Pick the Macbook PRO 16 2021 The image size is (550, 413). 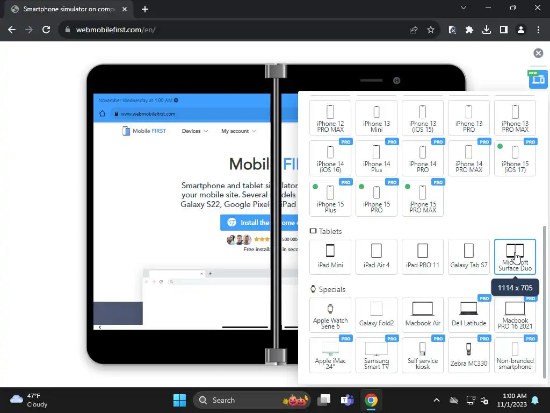[515, 315]
